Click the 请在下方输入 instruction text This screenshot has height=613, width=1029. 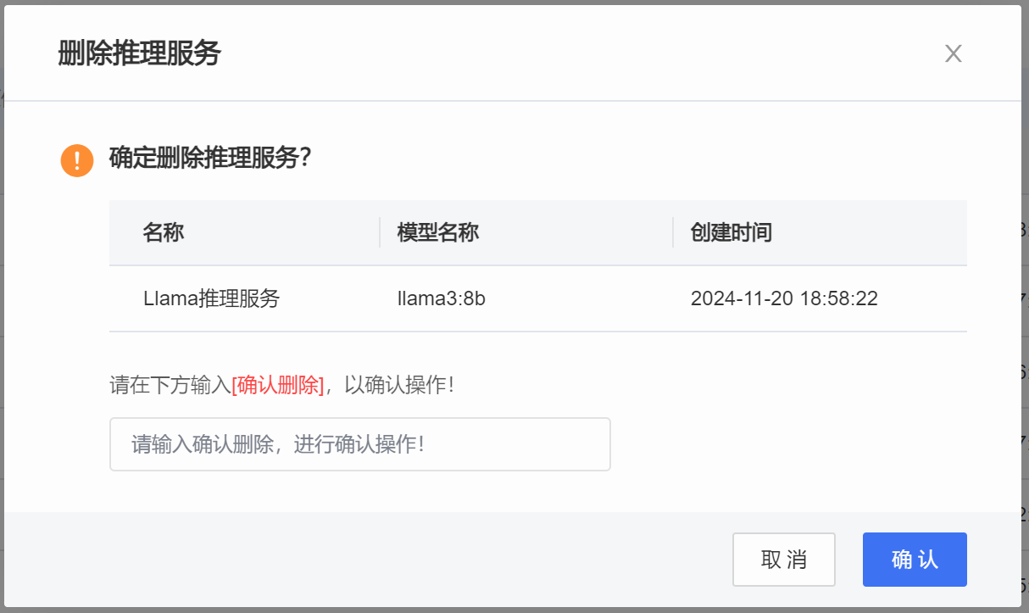click(x=170, y=385)
